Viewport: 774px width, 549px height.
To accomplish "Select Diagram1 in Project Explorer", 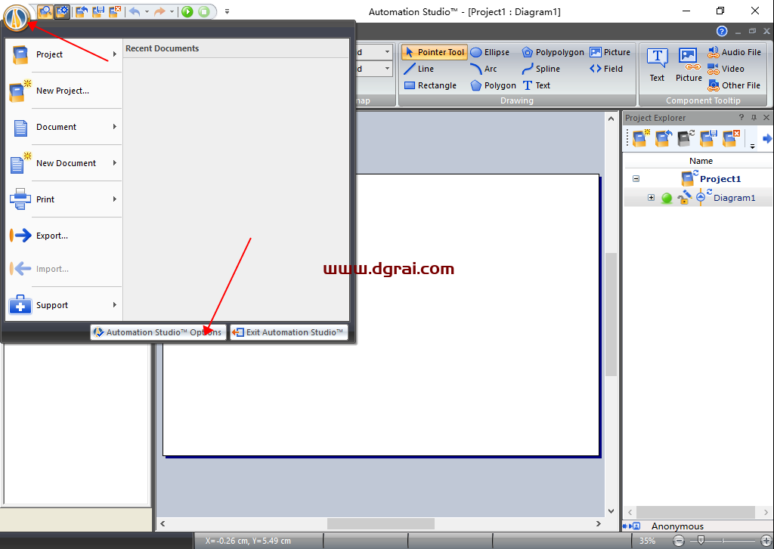I will pyautogui.click(x=734, y=198).
